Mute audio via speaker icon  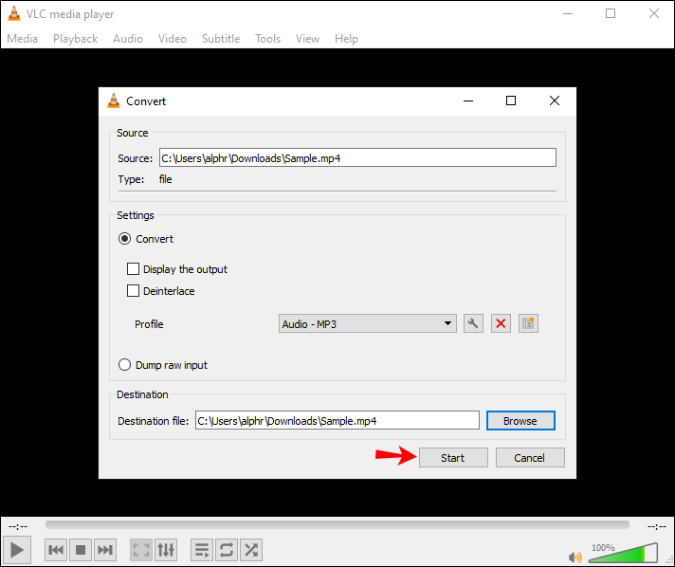click(575, 558)
